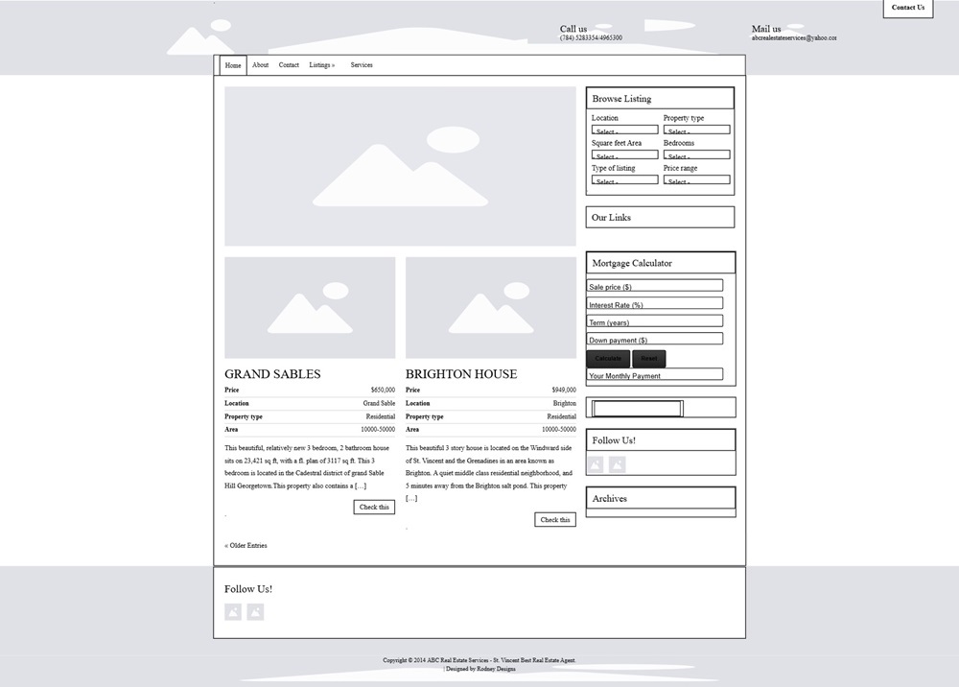Open the Location select dropdown
This screenshot has width=959, height=687.
(x=624, y=130)
